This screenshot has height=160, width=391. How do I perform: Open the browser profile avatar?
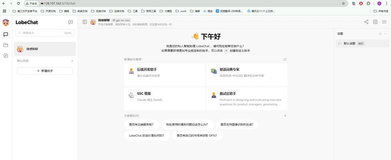tap(379, 4)
